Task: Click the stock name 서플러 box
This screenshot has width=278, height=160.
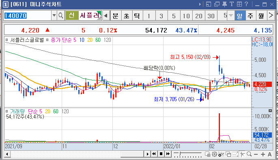Action: tap(90, 15)
